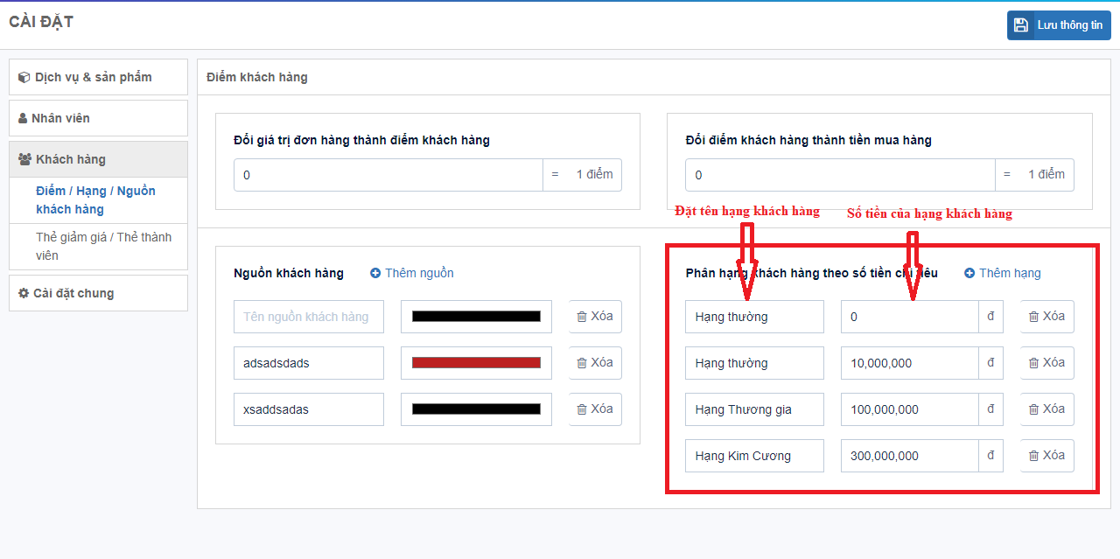Viewport: 1120px width, 559px height.
Task: Click the plus icon beside Thêm nguồn
Action: pos(375,273)
